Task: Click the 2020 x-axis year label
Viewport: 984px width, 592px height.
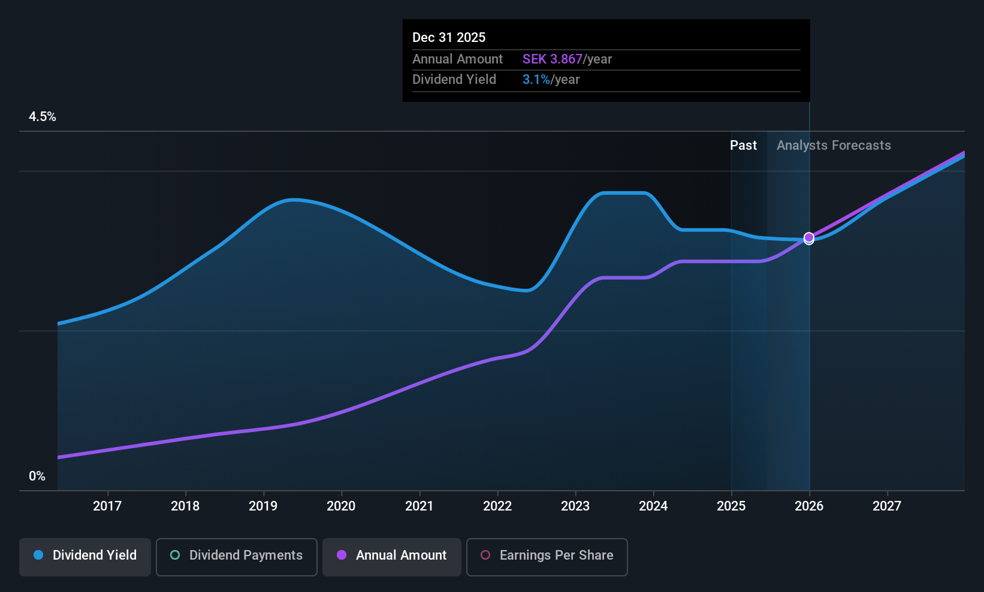Action: coord(341,506)
